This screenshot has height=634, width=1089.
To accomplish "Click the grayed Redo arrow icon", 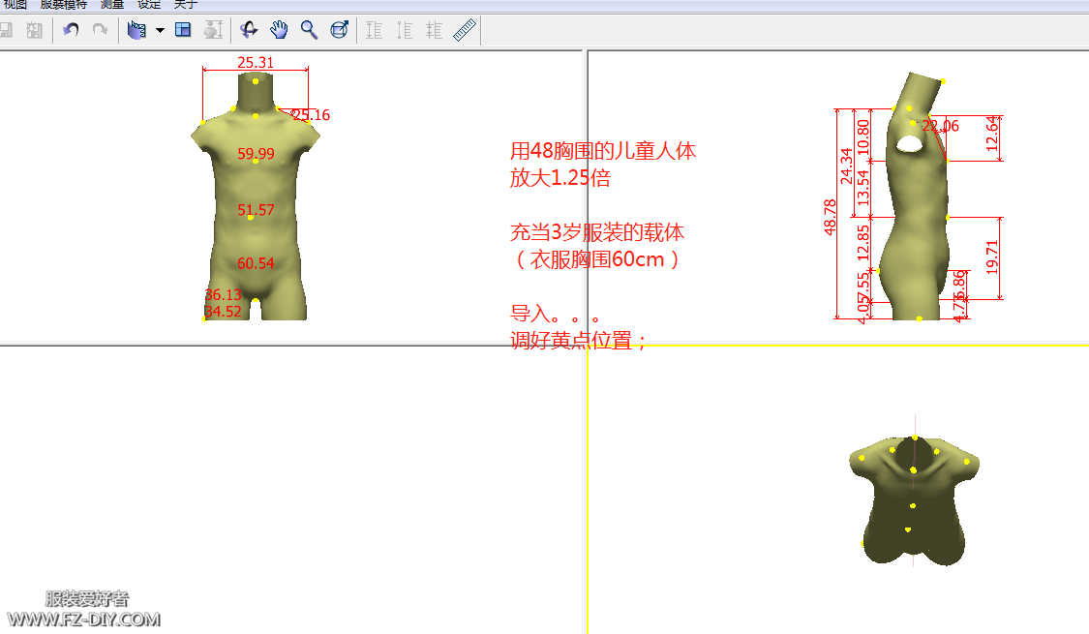I will coord(100,30).
